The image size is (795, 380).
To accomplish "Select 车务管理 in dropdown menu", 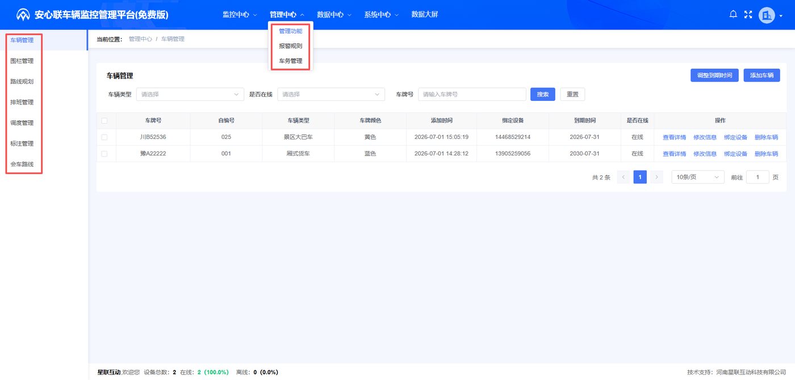I will coord(290,61).
